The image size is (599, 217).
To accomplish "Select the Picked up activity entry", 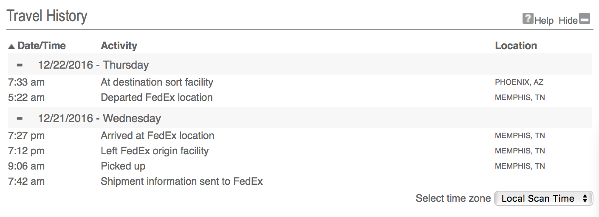I will [123, 166].
